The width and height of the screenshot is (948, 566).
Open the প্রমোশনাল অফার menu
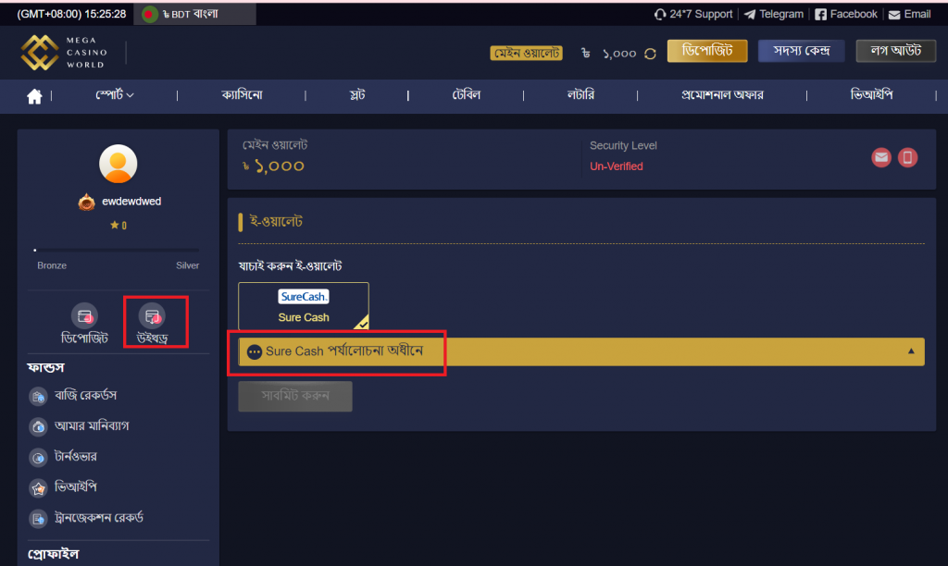722,95
